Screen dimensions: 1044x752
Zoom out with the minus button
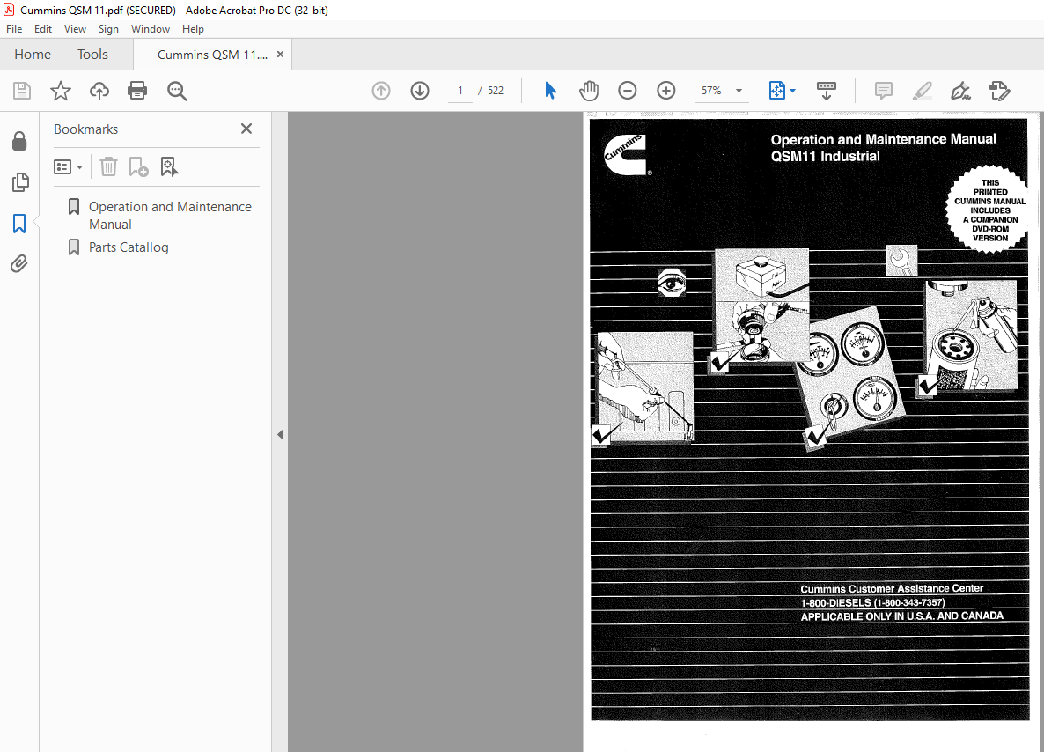click(x=628, y=91)
